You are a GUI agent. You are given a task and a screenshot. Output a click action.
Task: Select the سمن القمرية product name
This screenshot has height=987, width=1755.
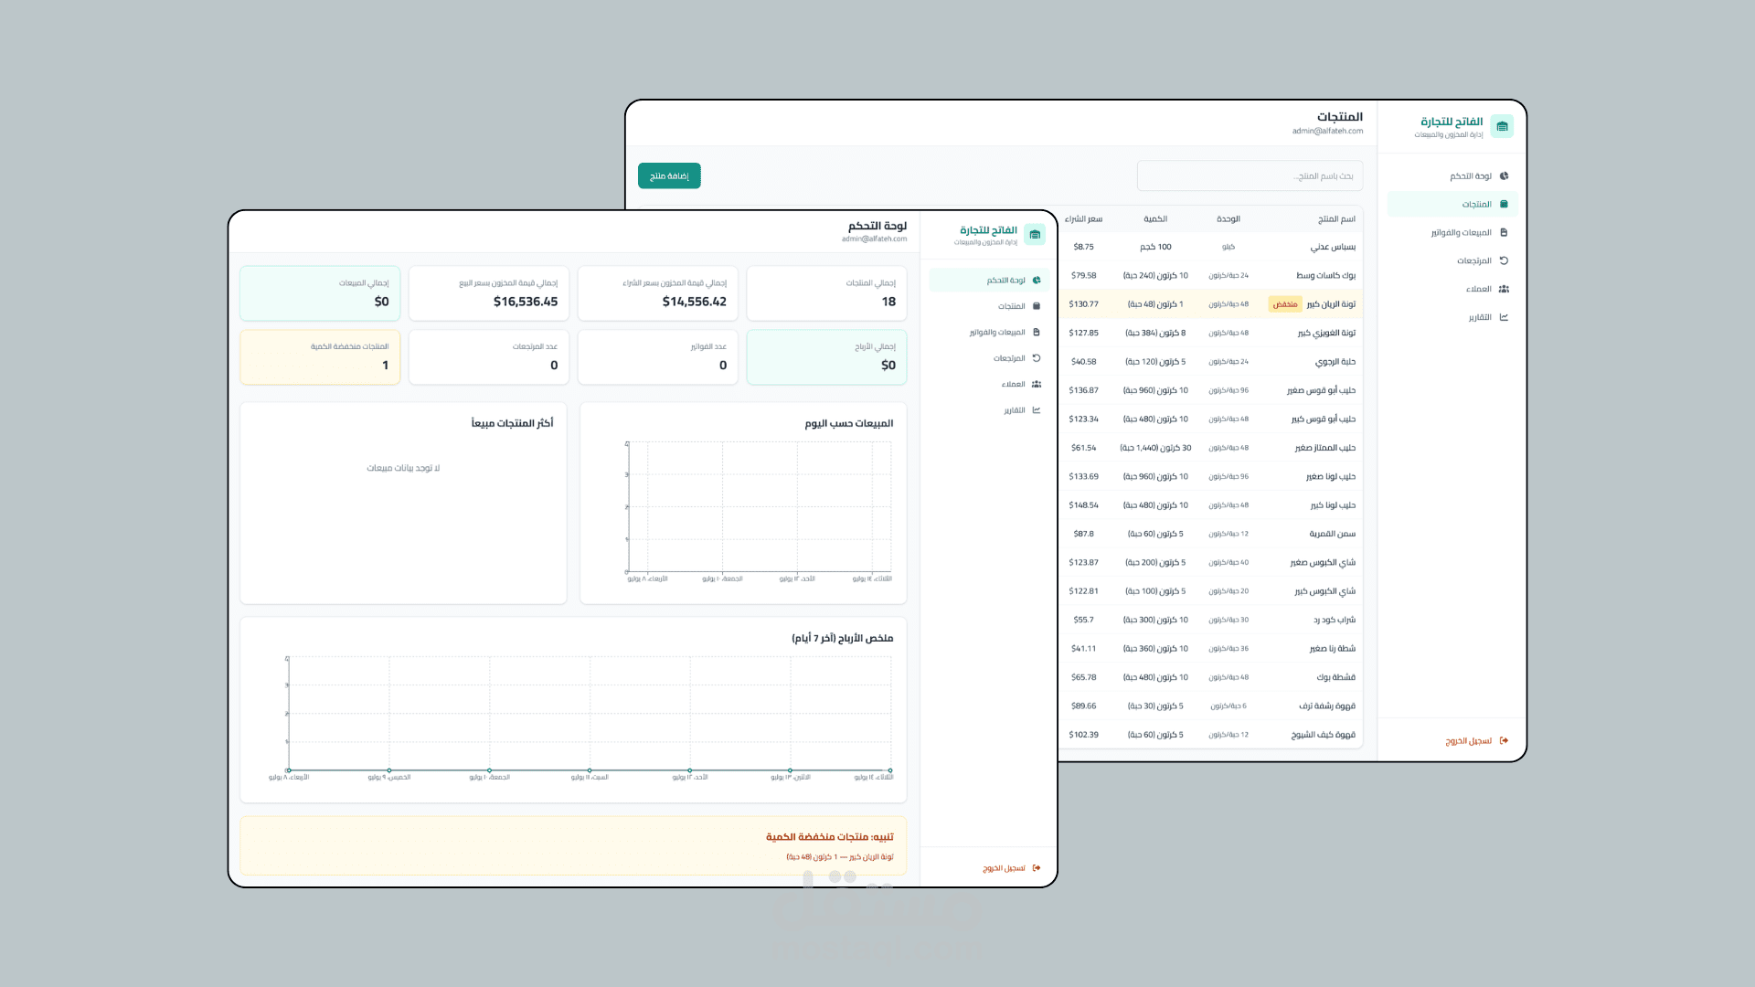(1333, 534)
